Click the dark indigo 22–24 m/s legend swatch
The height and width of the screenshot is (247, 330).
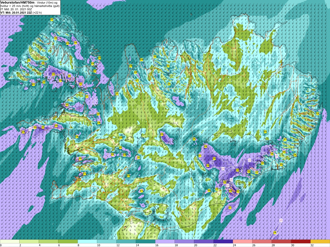coord(223,242)
